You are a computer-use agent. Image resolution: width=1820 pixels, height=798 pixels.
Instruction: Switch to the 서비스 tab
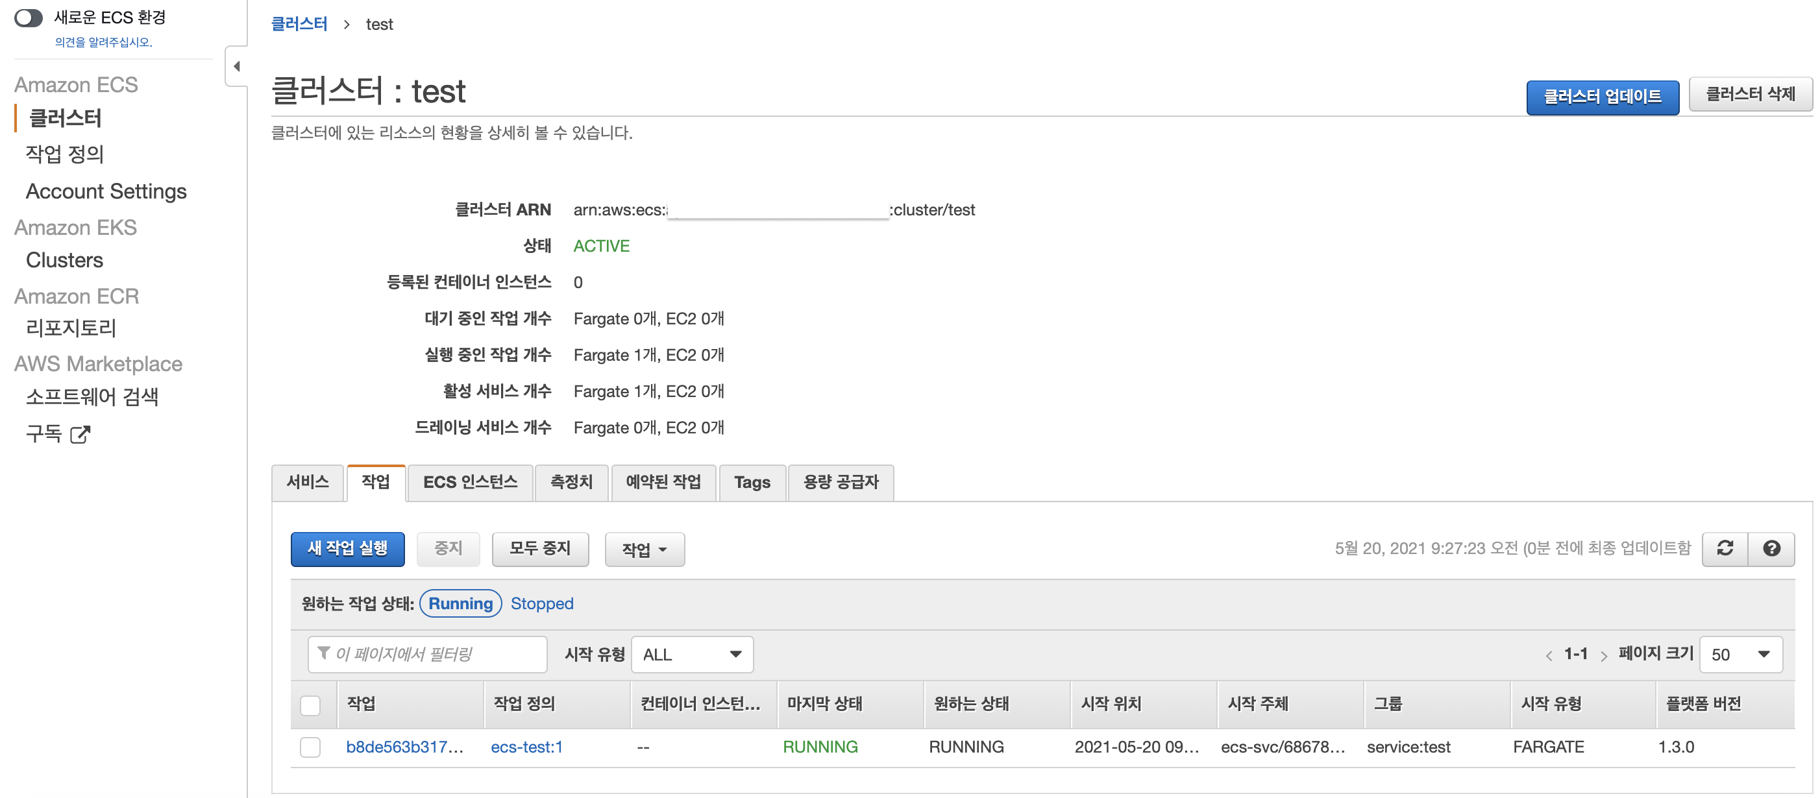click(308, 482)
